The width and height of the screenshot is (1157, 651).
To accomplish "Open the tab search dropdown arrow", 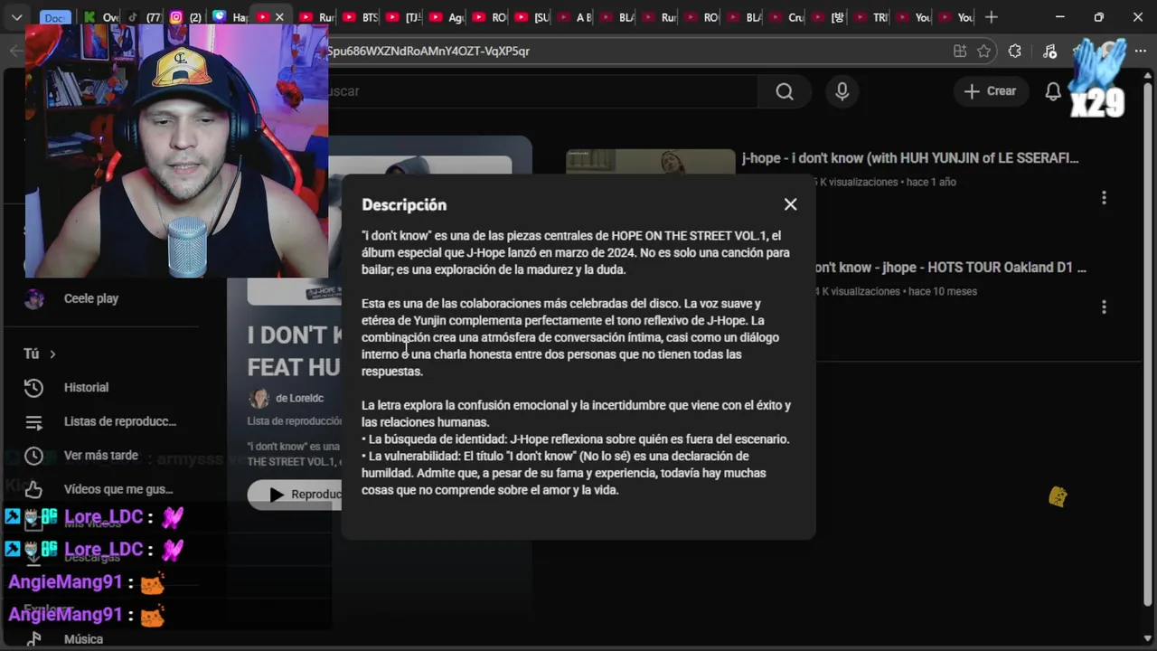I will (x=16, y=17).
